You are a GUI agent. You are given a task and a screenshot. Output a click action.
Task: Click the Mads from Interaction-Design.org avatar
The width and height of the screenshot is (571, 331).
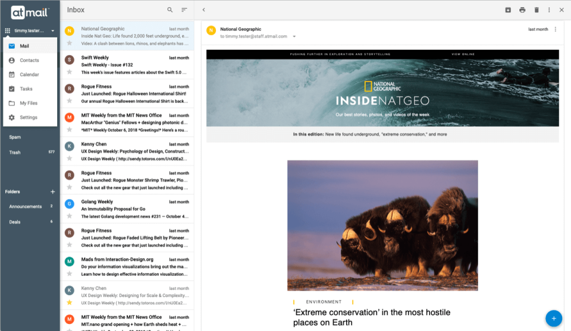point(69,261)
